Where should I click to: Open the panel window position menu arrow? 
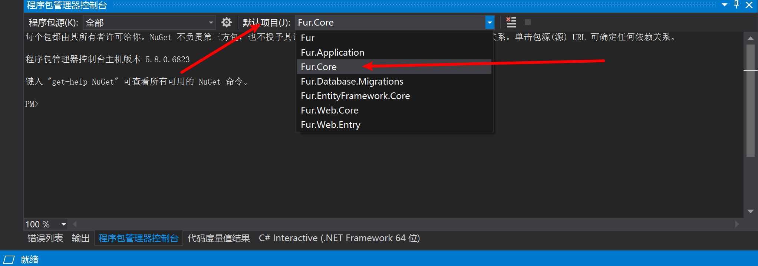pos(724,5)
